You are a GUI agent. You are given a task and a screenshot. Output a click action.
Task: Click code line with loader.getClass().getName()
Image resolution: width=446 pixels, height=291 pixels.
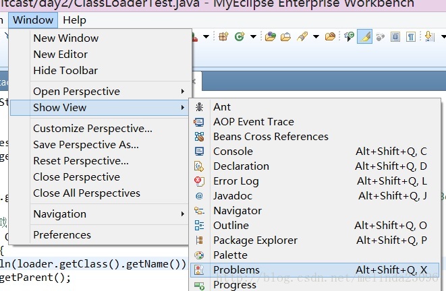click(x=93, y=264)
